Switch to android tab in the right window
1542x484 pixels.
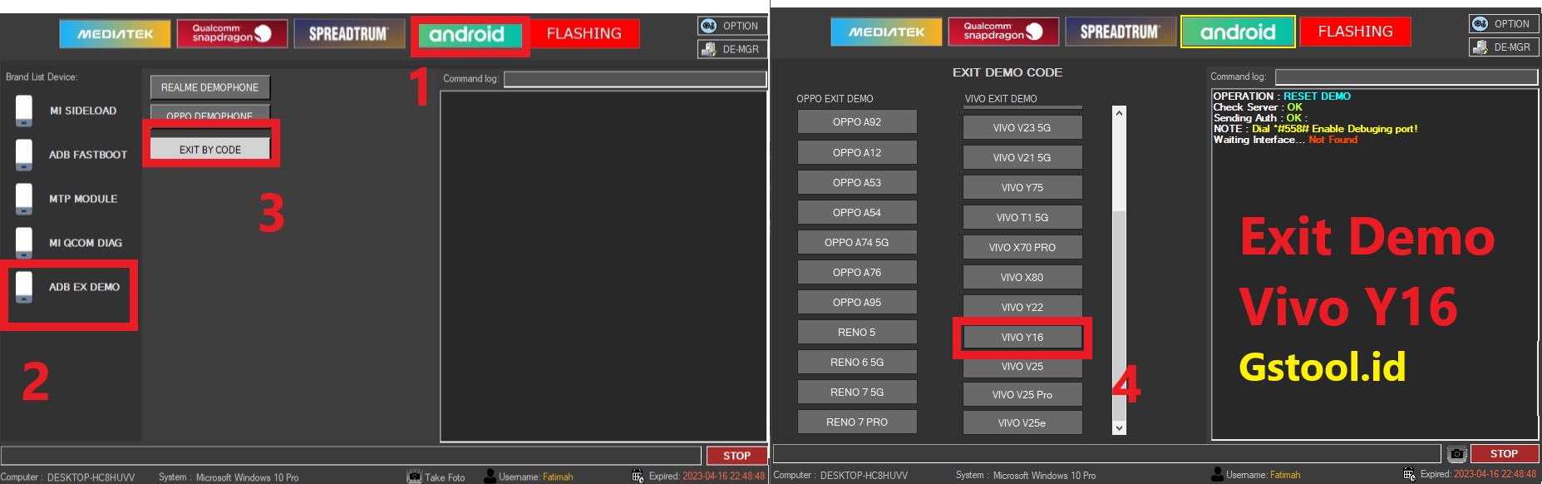(x=1238, y=32)
